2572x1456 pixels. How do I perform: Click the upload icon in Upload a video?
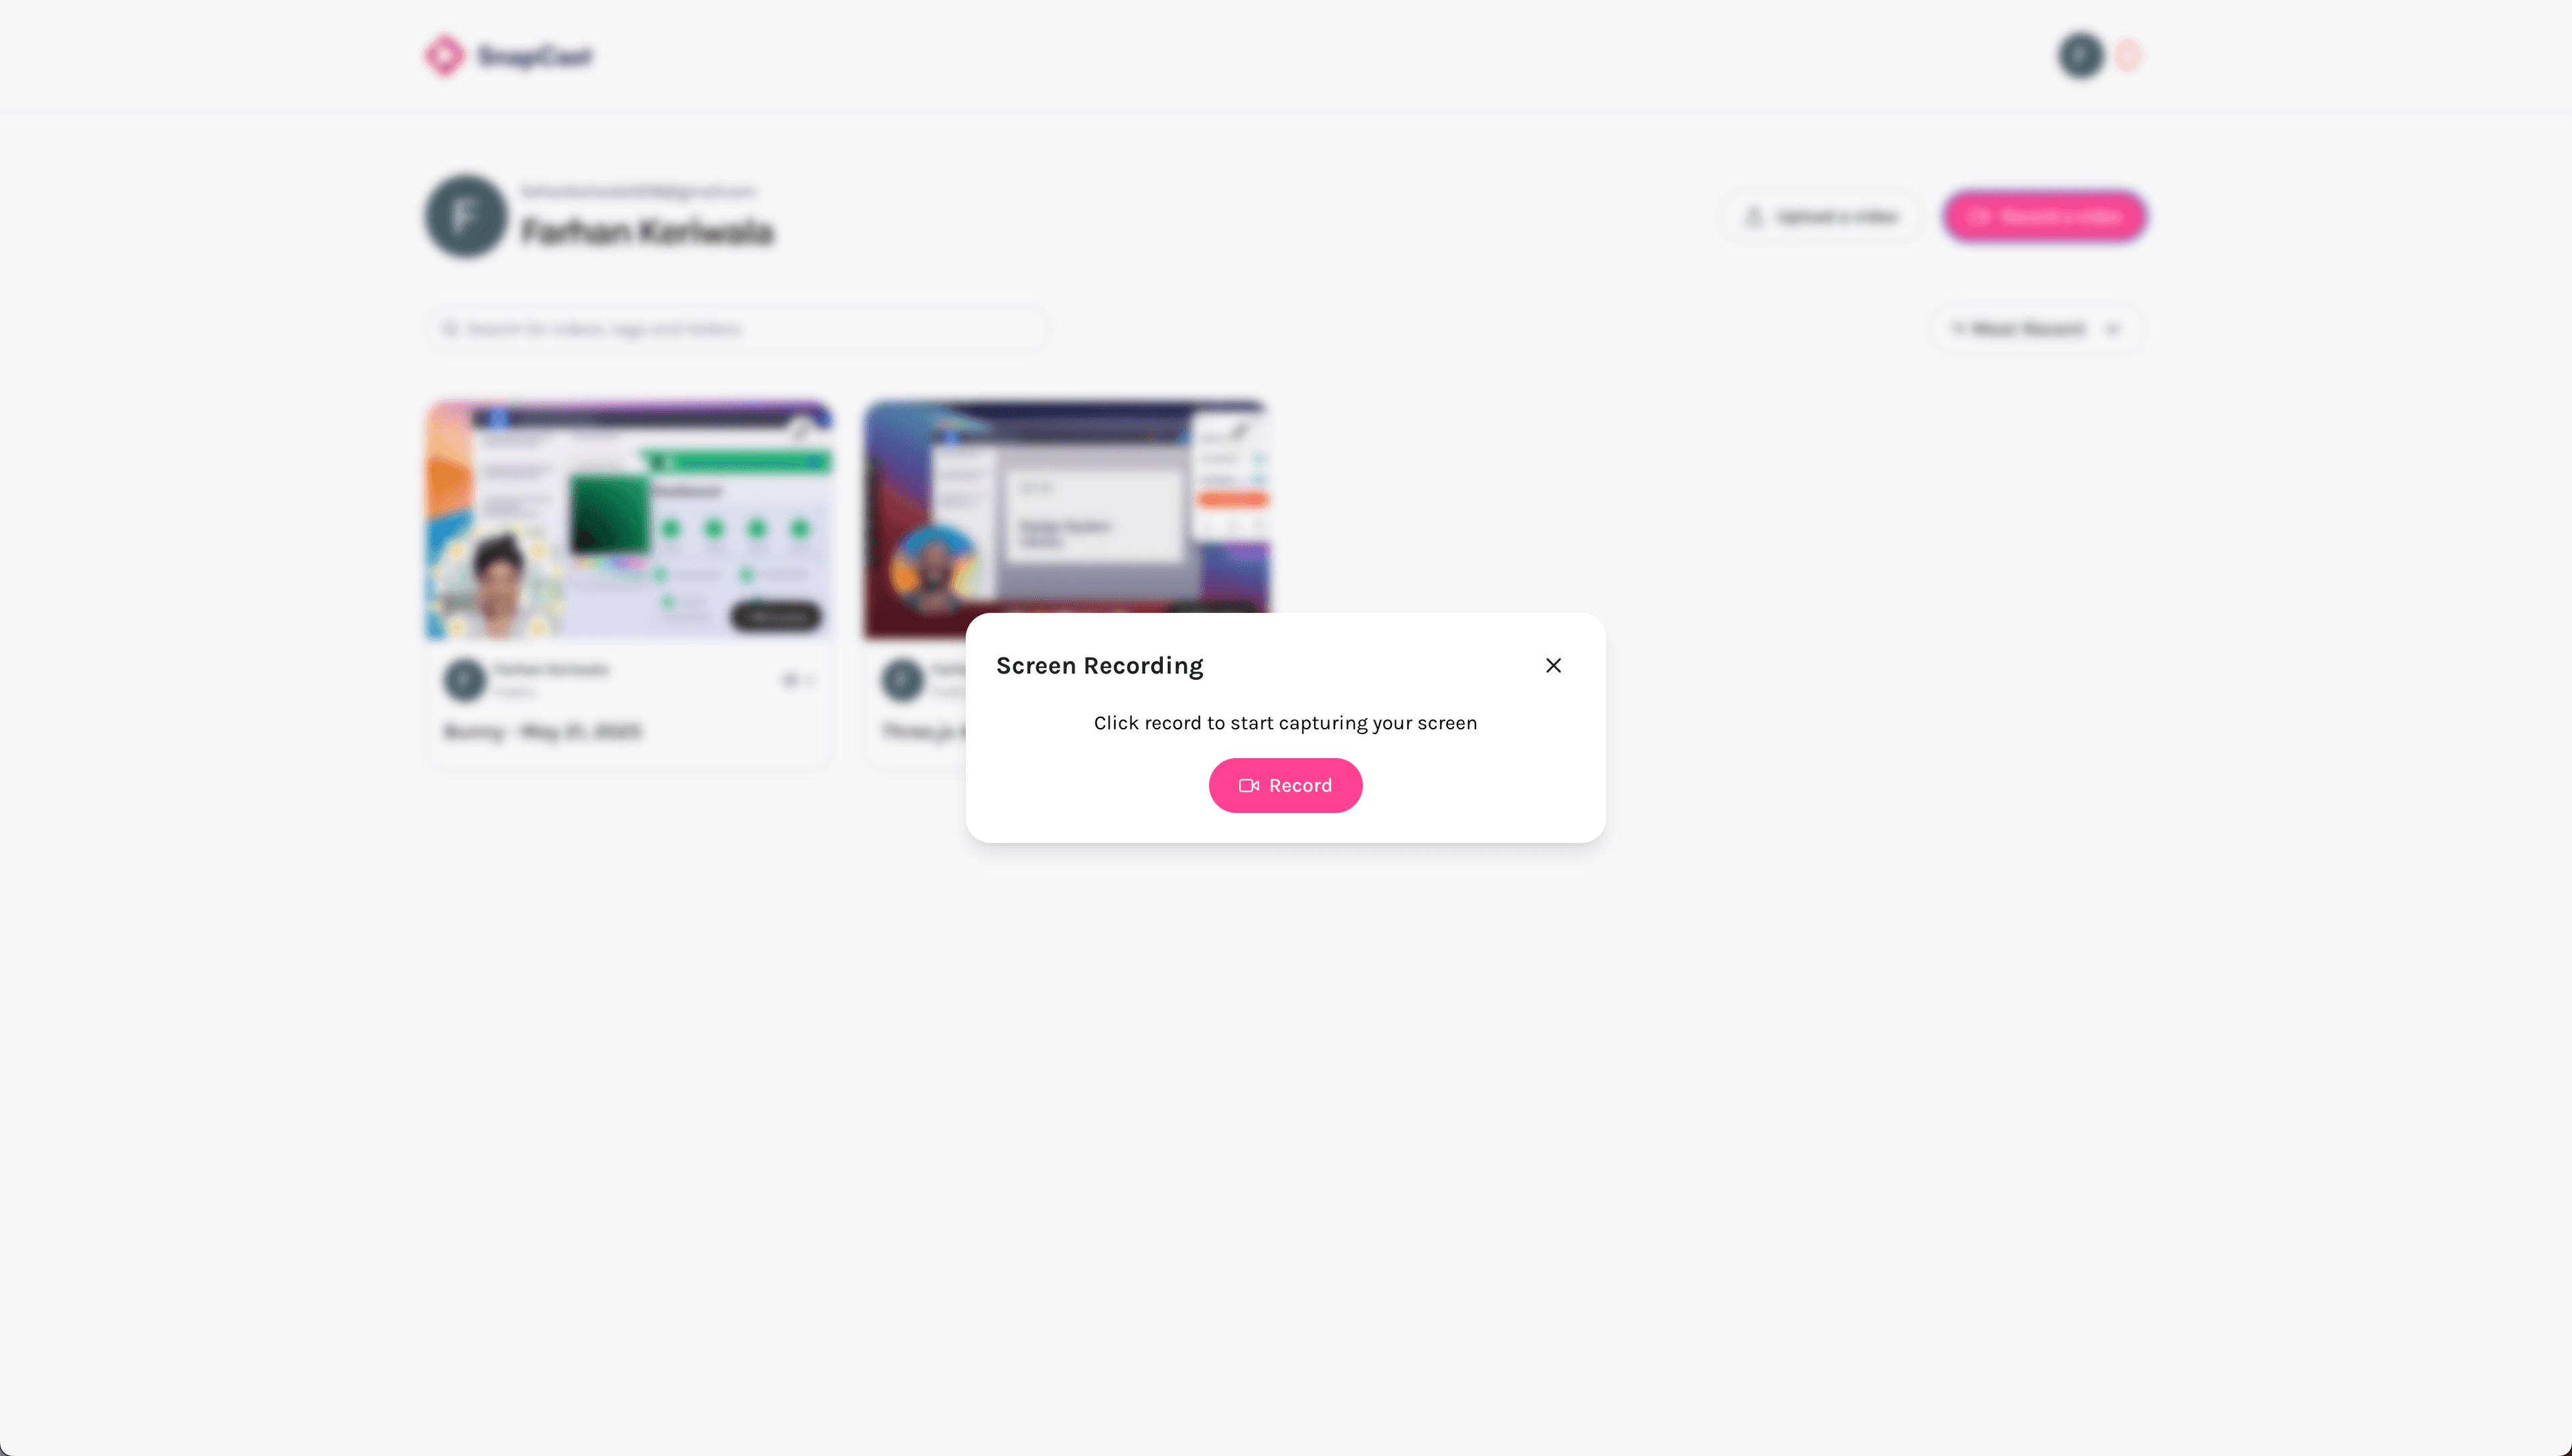point(1754,217)
